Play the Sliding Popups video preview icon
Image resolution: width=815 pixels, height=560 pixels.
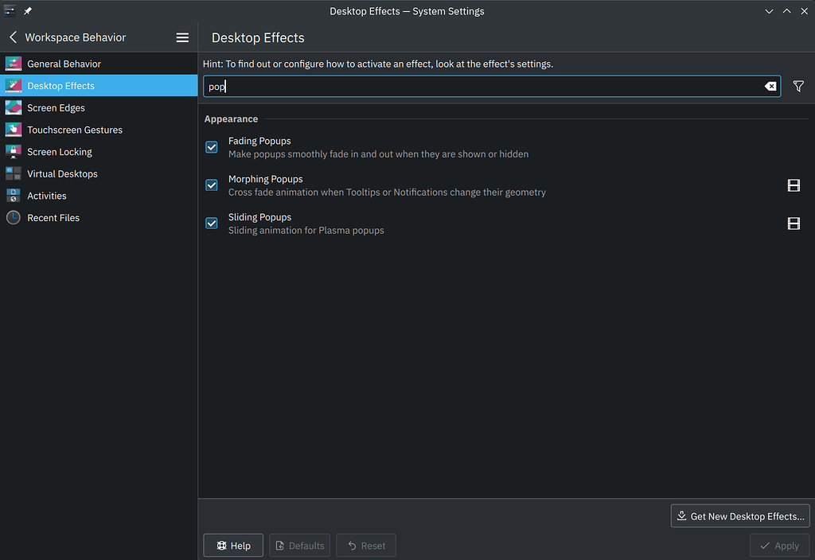pos(794,224)
